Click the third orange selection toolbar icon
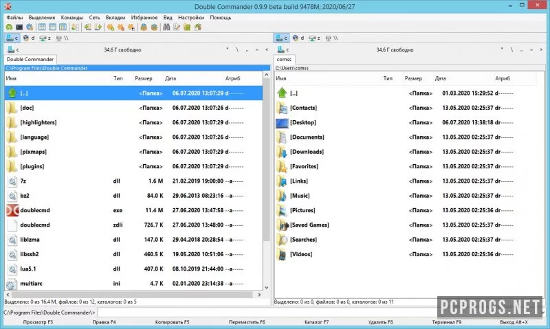Viewport: 550px width, 329px height. [131, 27]
